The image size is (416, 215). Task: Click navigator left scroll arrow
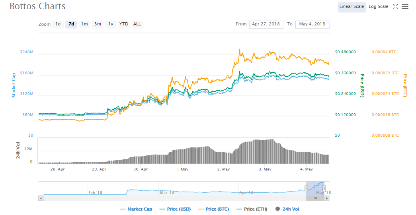(x=41, y=198)
